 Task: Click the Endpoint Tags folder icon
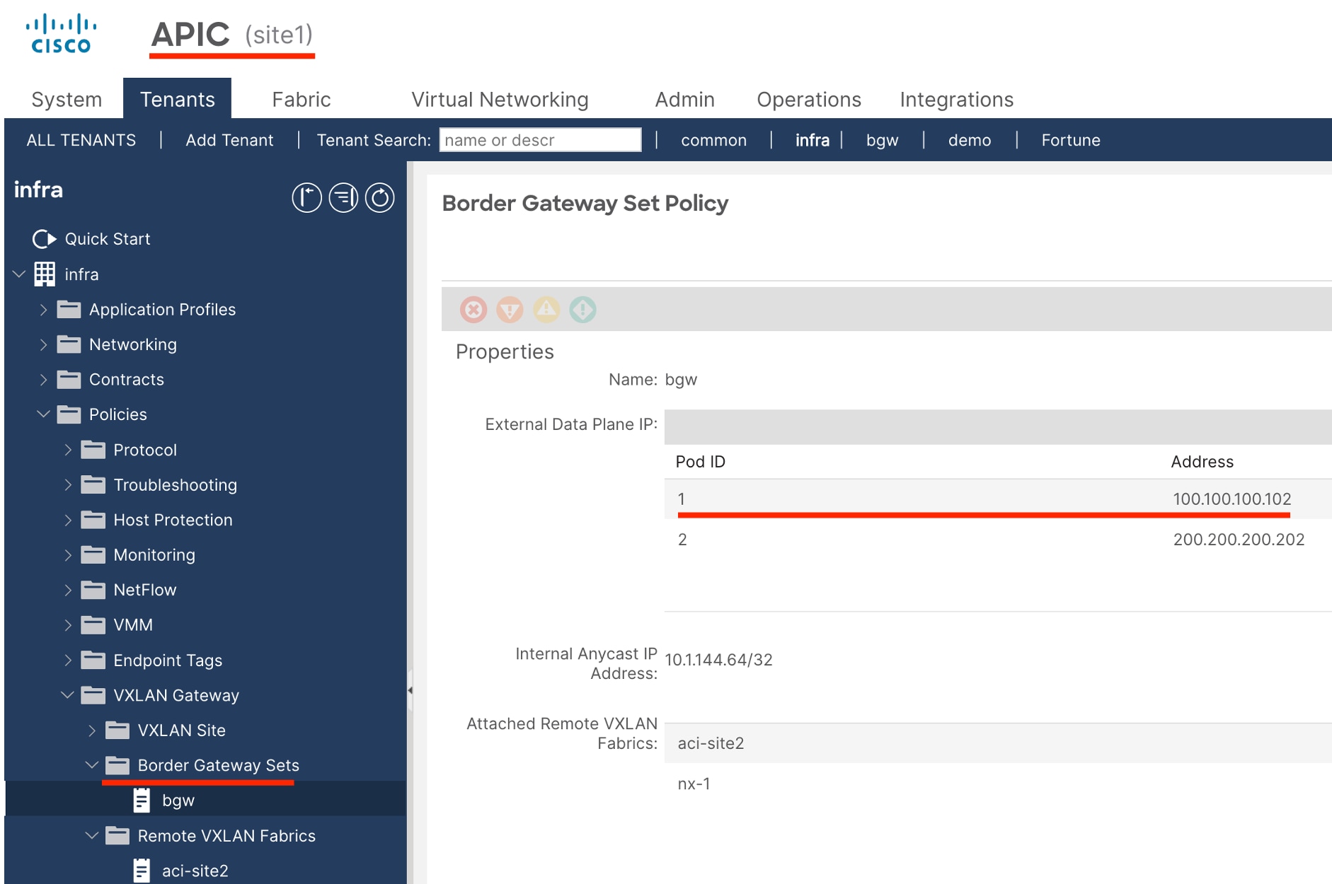coord(93,660)
